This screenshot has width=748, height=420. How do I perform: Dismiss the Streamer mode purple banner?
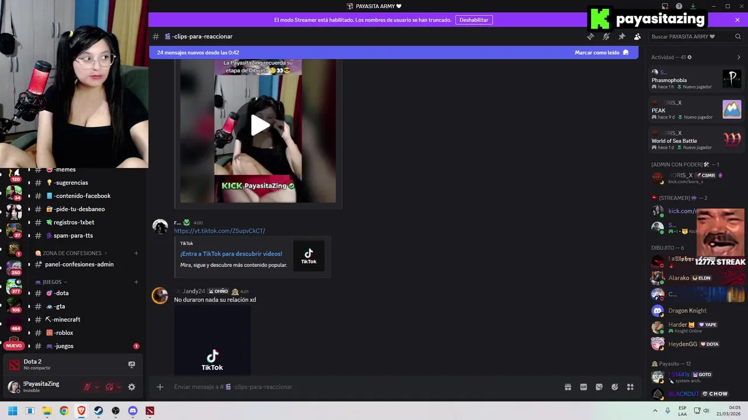[x=737, y=20]
